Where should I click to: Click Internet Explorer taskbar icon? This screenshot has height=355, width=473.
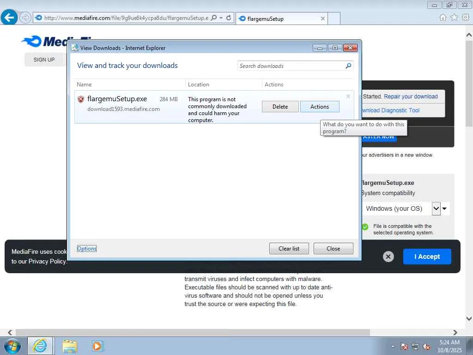[x=41, y=346]
